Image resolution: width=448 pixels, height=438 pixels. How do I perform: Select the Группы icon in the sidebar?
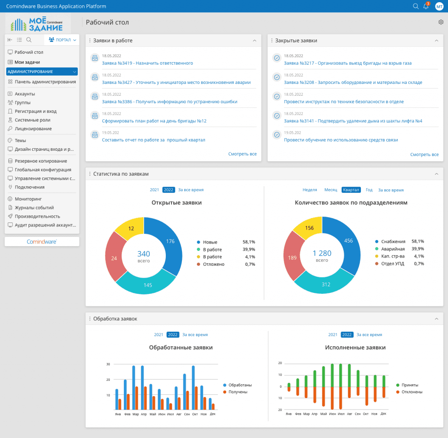coord(10,102)
